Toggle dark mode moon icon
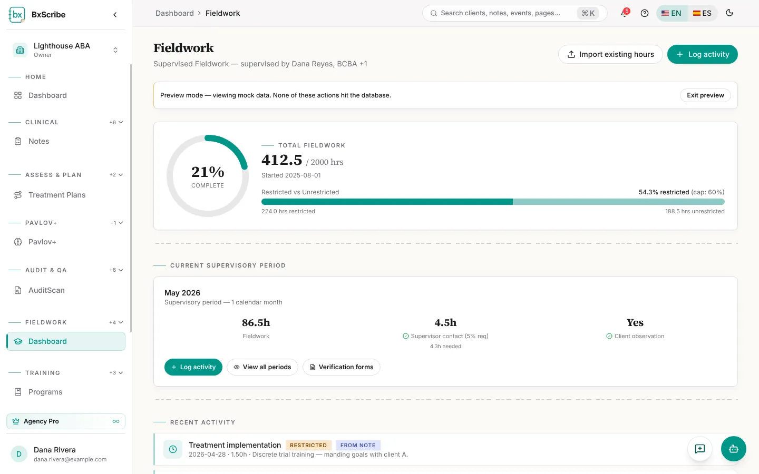 (x=729, y=13)
